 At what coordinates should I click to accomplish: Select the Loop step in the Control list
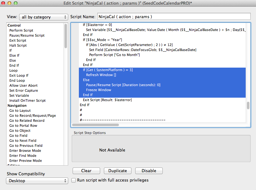pos(13,70)
